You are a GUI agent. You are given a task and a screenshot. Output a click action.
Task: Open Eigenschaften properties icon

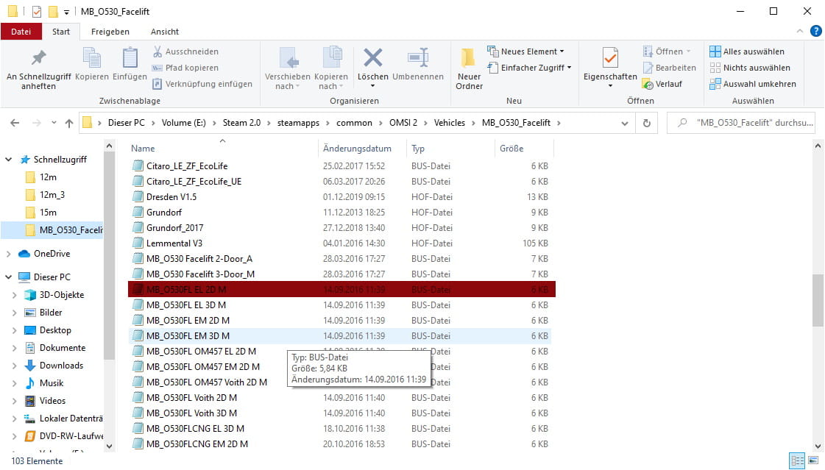coord(609,59)
